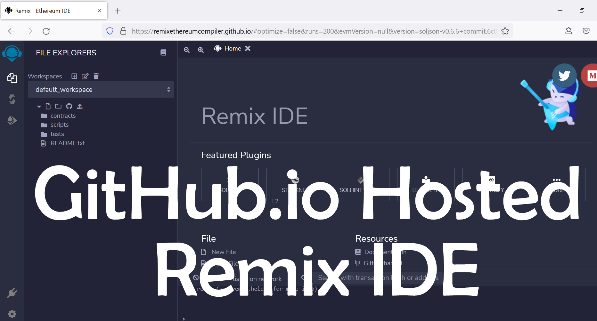Click the SOLHINT plugin card

click(360, 185)
